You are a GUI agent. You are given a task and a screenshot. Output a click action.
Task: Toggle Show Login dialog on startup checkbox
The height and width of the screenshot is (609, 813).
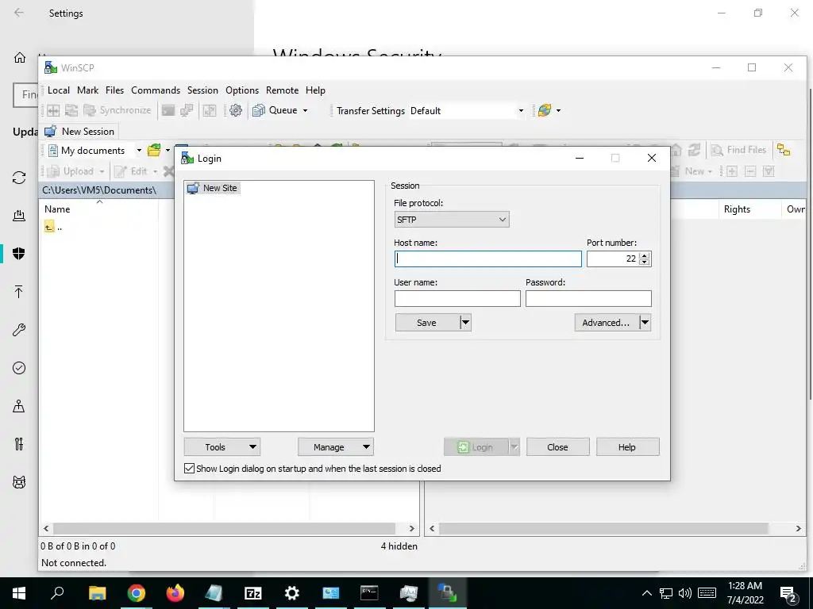190,469
